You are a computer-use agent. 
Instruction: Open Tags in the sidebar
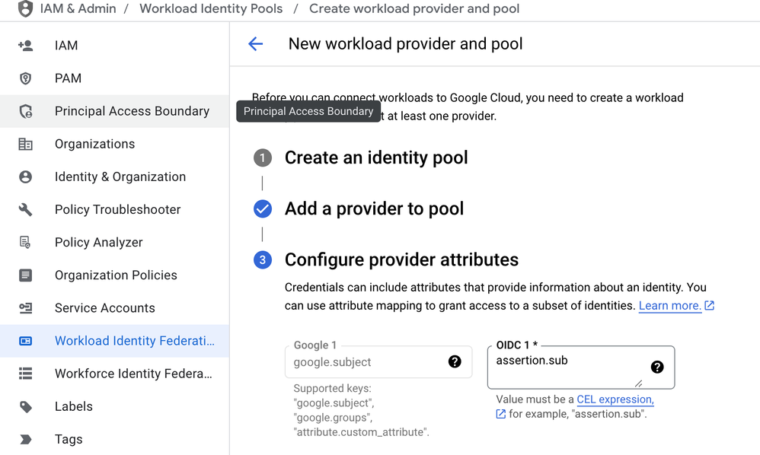click(x=114, y=440)
